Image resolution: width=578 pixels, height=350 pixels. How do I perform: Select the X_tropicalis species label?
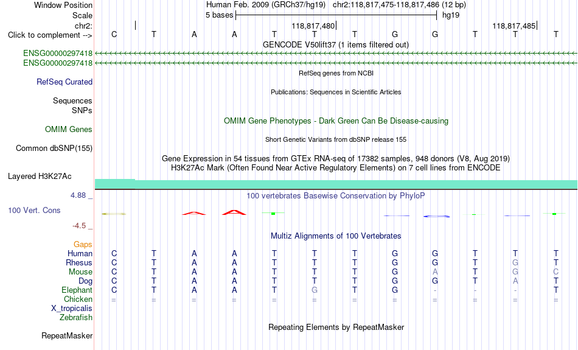pyautogui.click(x=72, y=309)
